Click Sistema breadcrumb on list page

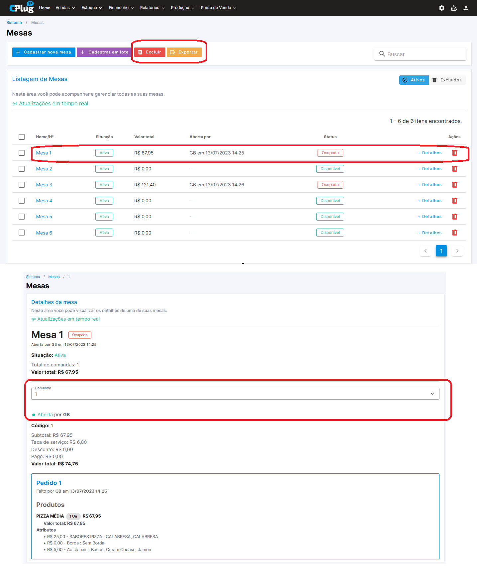(14, 23)
